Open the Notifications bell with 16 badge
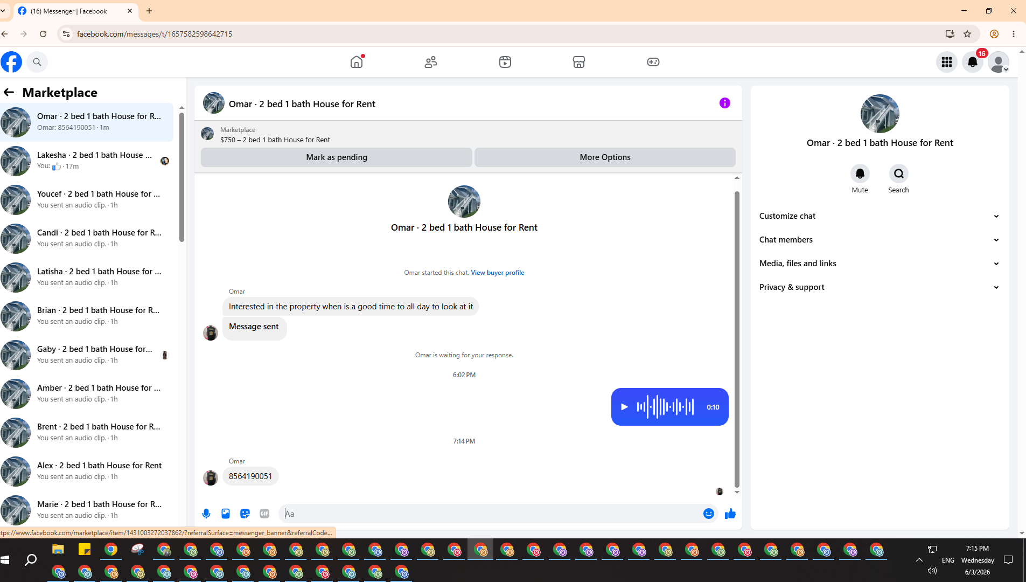Screen dimensions: 1026x582 [973, 62]
